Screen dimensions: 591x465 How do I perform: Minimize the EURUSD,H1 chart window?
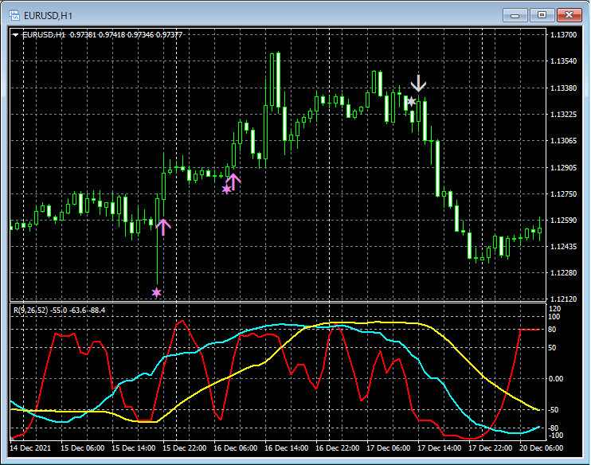pos(516,14)
